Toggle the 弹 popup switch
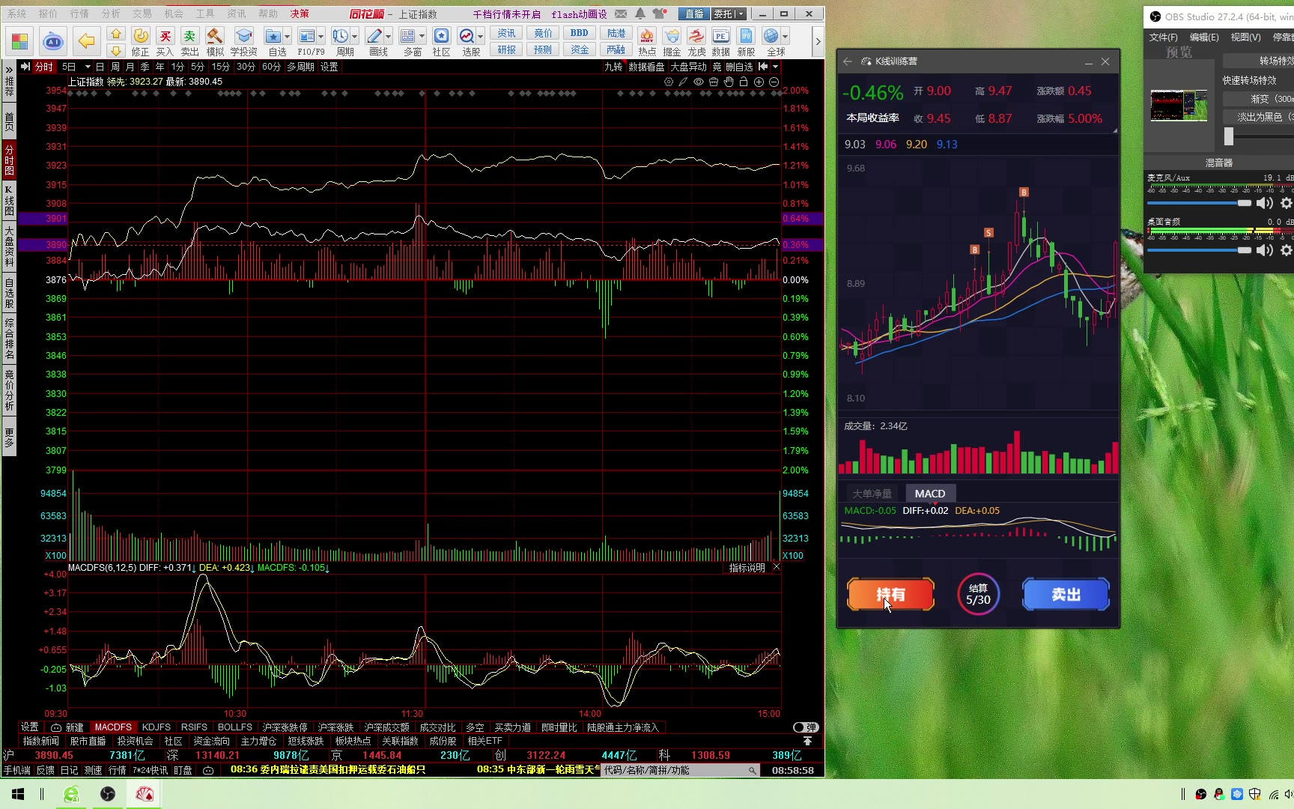The image size is (1294, 809). click(x=806, y=727)
